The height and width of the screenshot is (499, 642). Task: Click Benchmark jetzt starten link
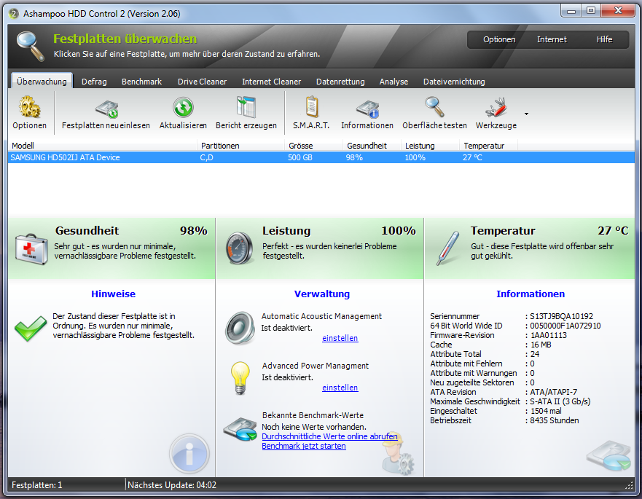point(304,446)
